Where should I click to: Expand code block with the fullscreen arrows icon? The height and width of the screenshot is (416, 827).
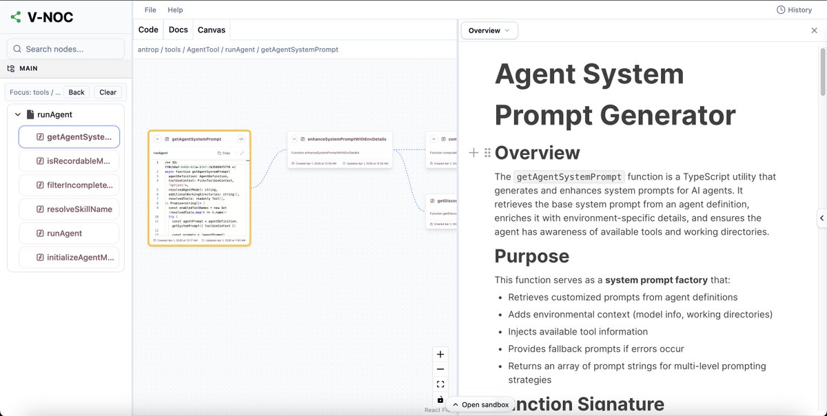242,153
